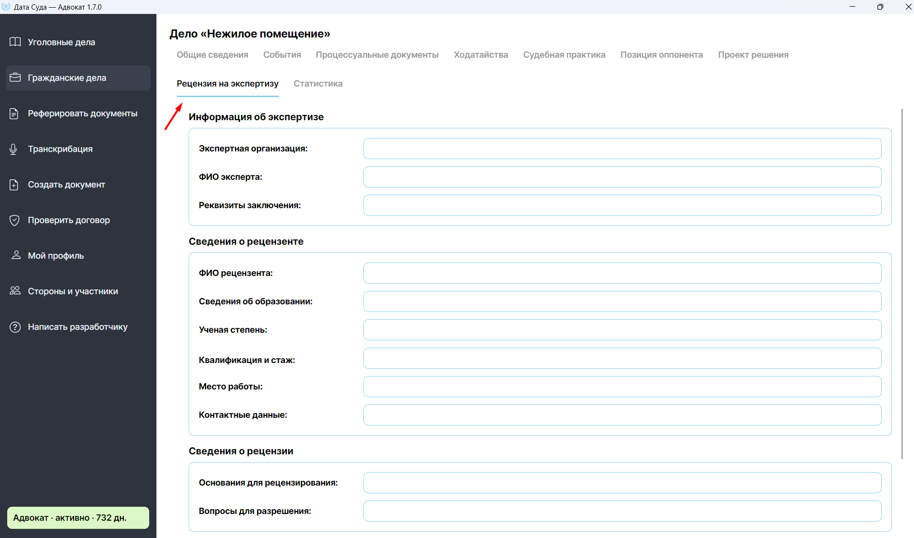Image resolution: width=914 pixels, height=538 pixels.
Task: Click the Сведения о рецензии heading
Action: click(x=241, y=451)
